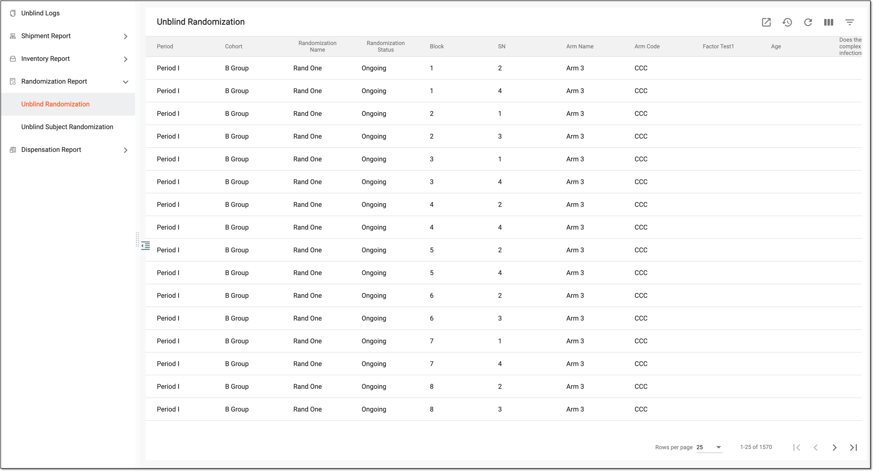Select Randomization Report menu item
Image resolution: width=873 pixels, height=471 pixels.
click(54, 81)
